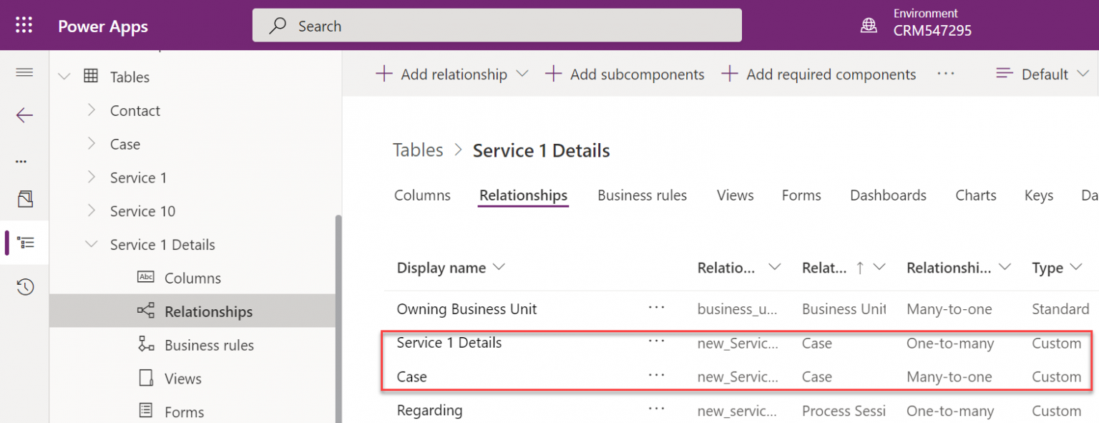Select the Relationships tab
Screen dimensions: 1099x423
(x=523, y=195)
